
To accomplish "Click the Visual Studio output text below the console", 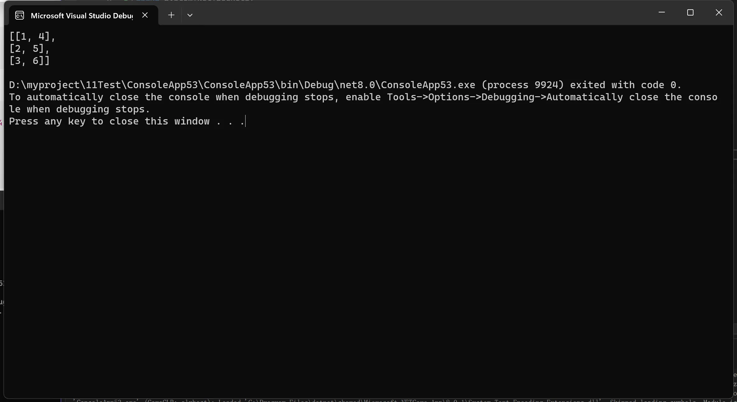I will click(398, 400).
